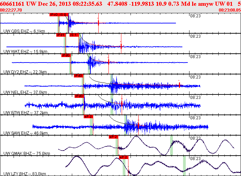Click the window start time 08:22:27.70
The image size is (241, 176).
[11, 10]
